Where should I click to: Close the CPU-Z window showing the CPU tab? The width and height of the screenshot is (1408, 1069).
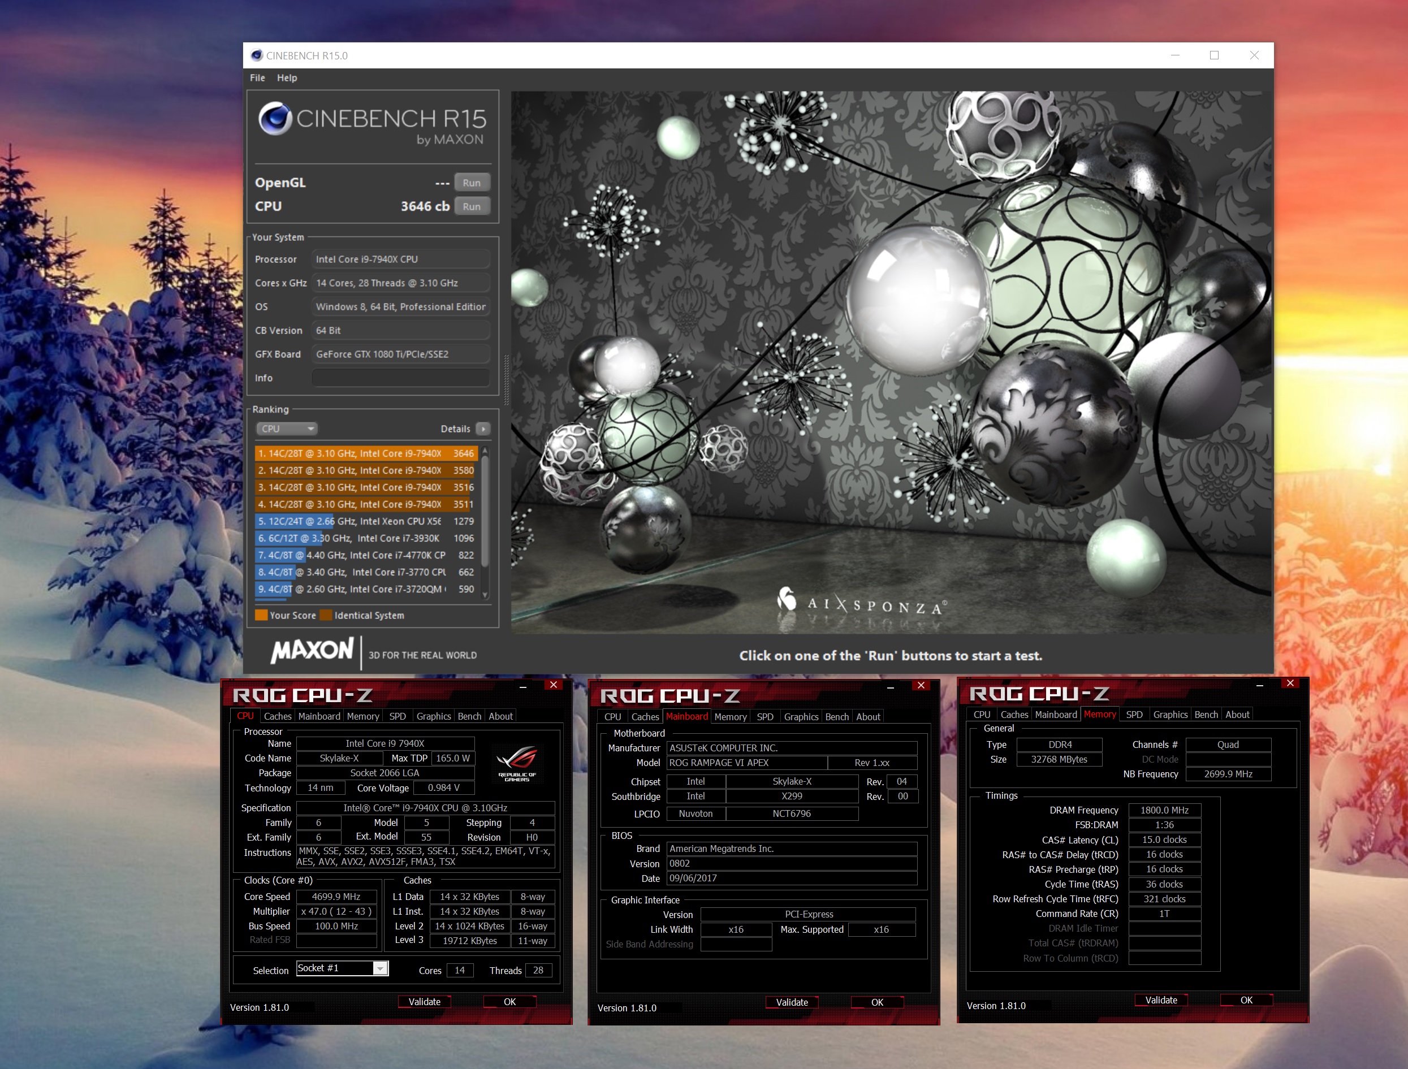[x=553, y=685]
